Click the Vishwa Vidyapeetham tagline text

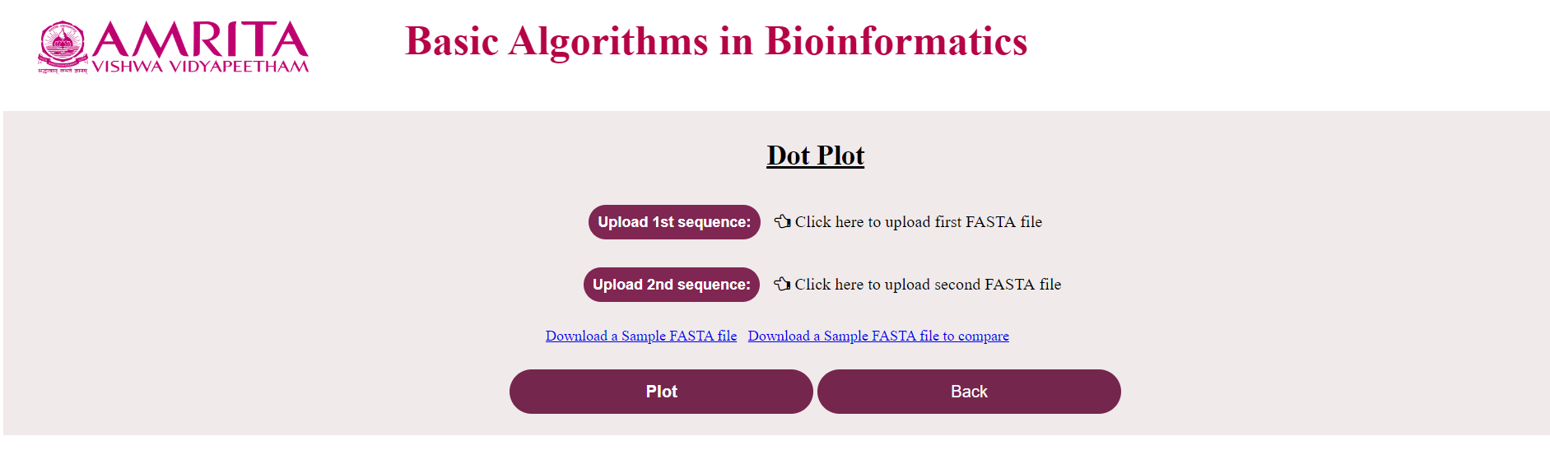[200, 67]
